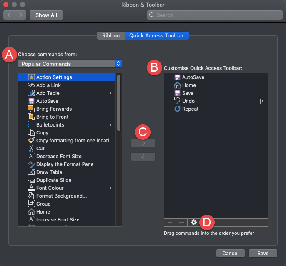286x266 pixels.
Task: Select the 'Duplicate Slide' command text
Action: coord(54,180)
